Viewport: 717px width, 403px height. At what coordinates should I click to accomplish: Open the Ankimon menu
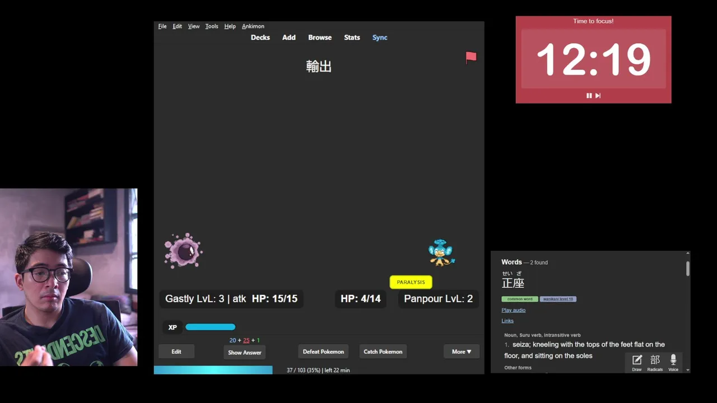click(253, 26)
